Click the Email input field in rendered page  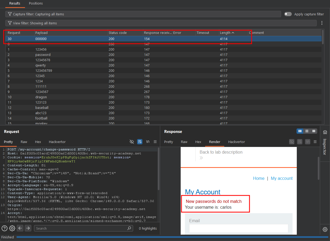(239, 228)
